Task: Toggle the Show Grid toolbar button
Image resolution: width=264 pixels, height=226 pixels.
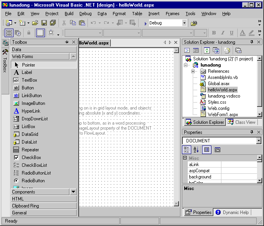Action: 40,33
